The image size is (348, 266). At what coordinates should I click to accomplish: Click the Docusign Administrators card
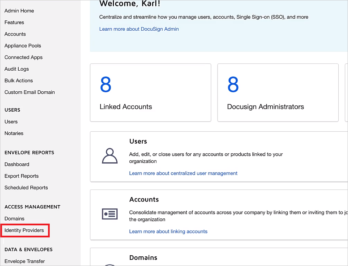pos(278,93)
